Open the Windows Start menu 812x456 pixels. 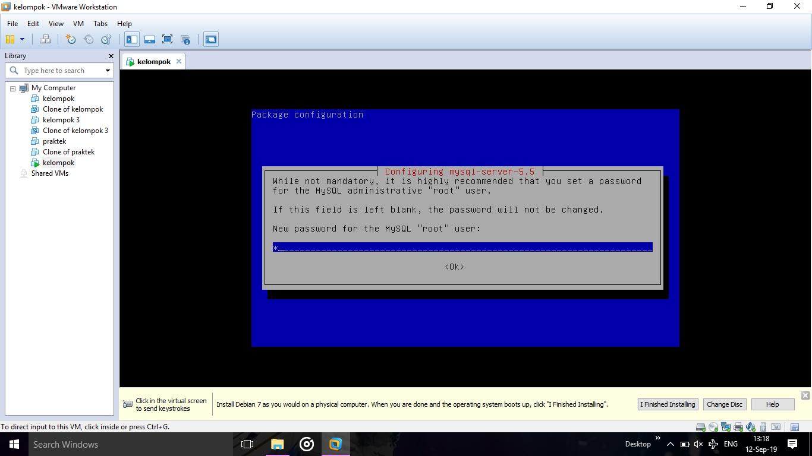[x=14, y=444]
